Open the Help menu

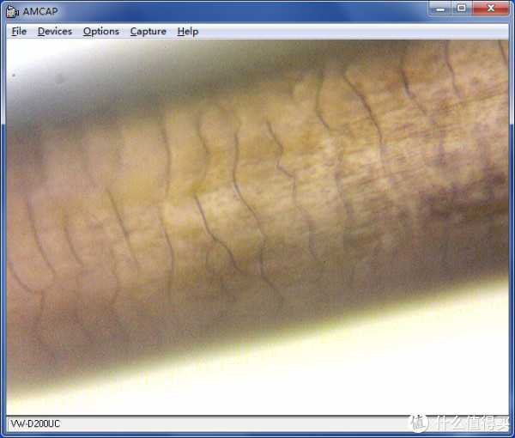[x=188, y=32]
